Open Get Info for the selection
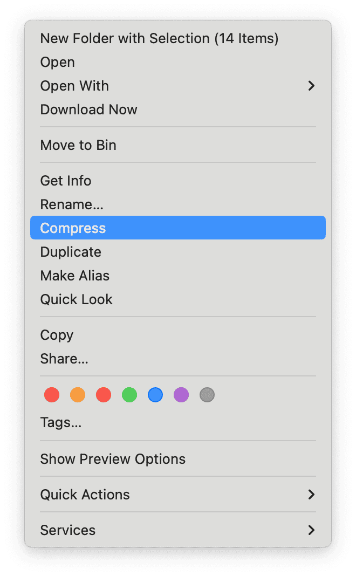Screen dimensions: 356x576 tap(65, 181)
